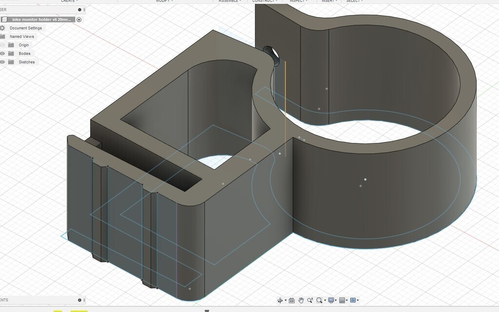The image size is (499, 312).
Task: Click the Viewports layout icon
Action: pos(353,300)
